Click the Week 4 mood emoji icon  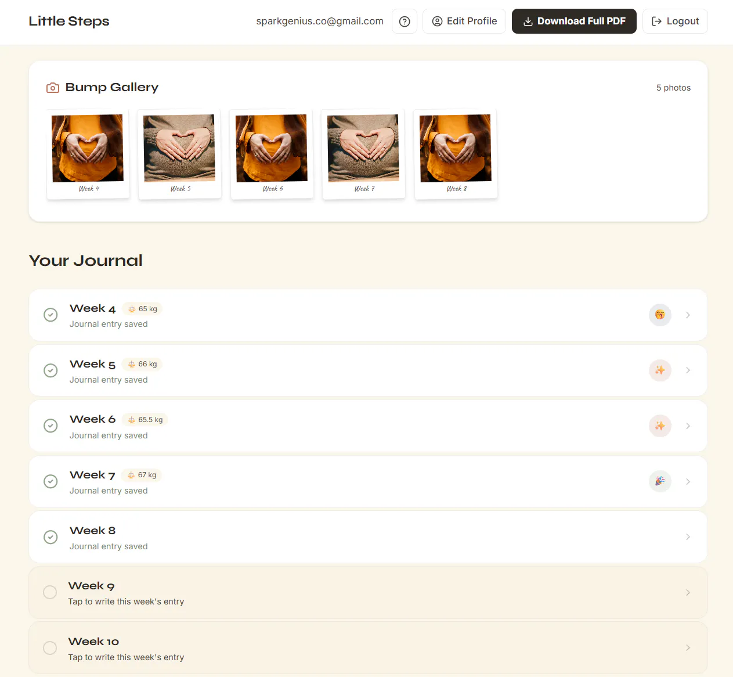(660, 315)
